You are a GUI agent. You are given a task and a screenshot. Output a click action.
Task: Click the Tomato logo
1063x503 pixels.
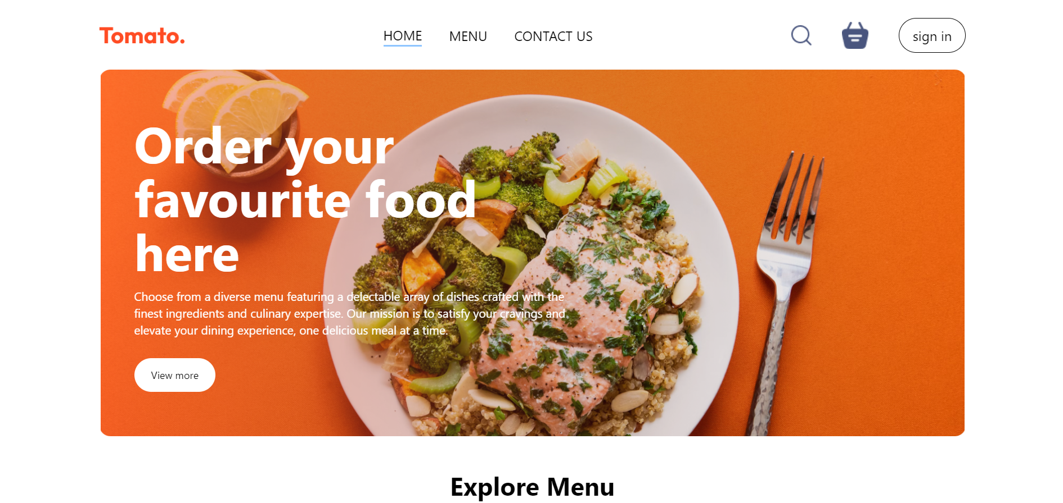142,36
